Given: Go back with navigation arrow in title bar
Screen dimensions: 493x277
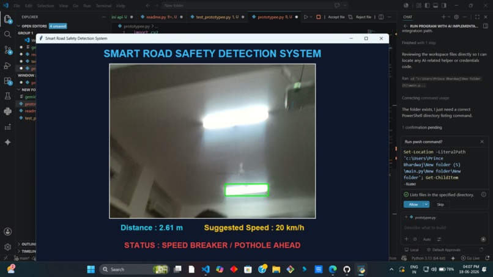Looking at the screenshot, I should 148,6.
